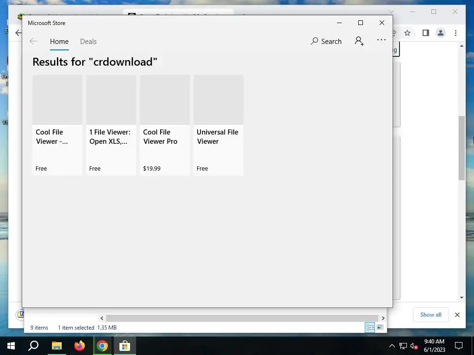The image size is (474, 355).
Task: Open the See more ellipsis menu in Store
Action: 381,40
